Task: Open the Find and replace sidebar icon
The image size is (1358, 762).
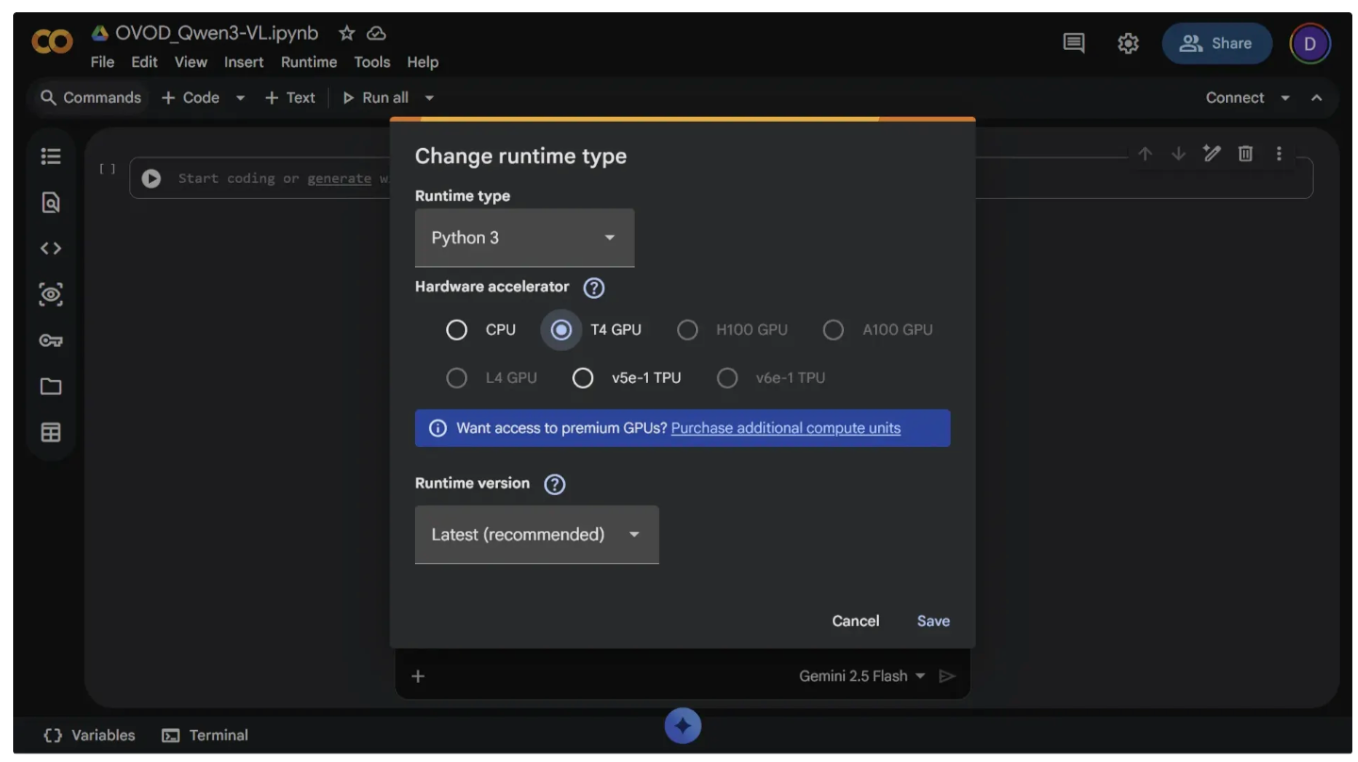Action: 51,203
